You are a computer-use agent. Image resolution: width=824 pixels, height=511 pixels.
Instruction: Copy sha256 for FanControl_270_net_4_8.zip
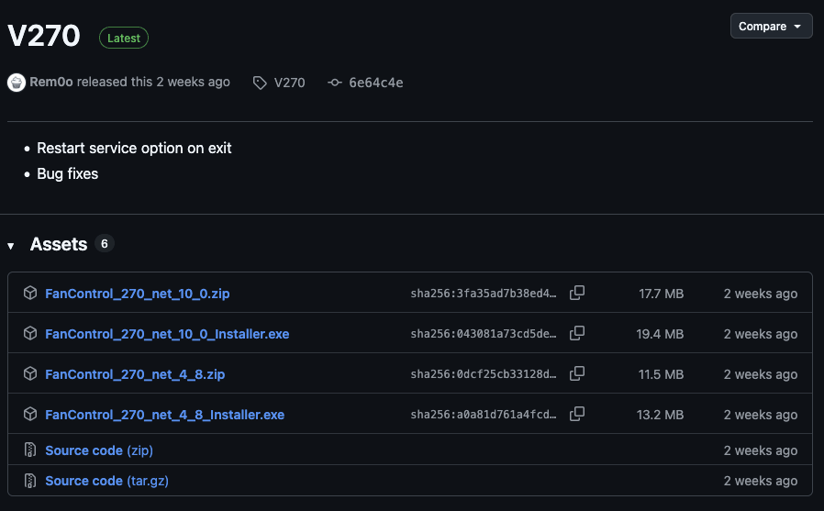click(x=577, y=373)
